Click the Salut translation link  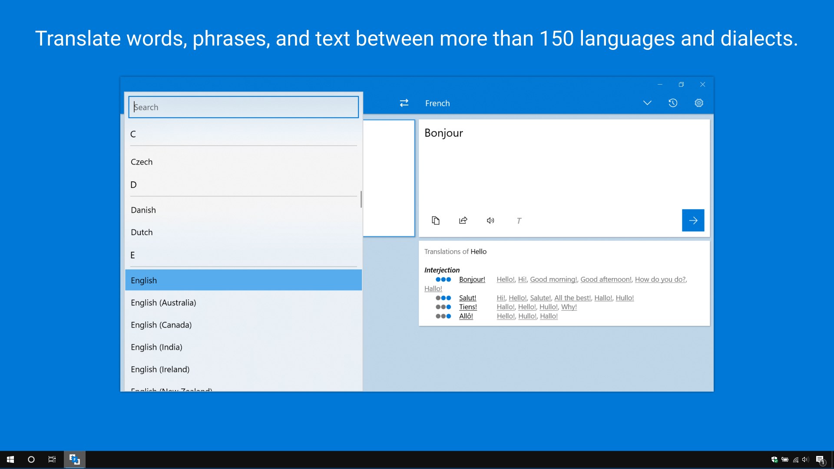pos(467,298)
